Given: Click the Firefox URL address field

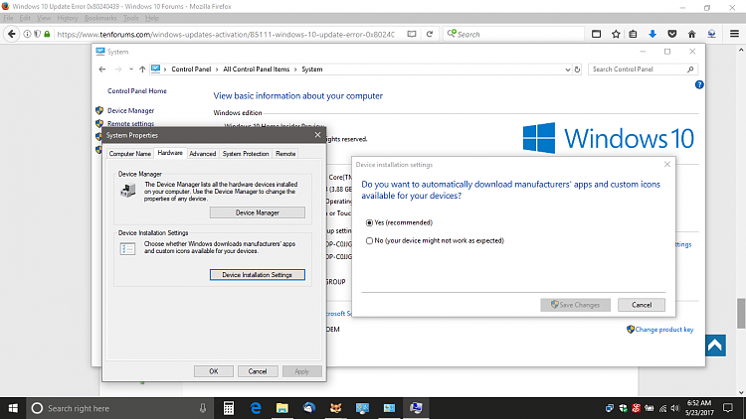Looking at the screenshot, I should point(226,34).
